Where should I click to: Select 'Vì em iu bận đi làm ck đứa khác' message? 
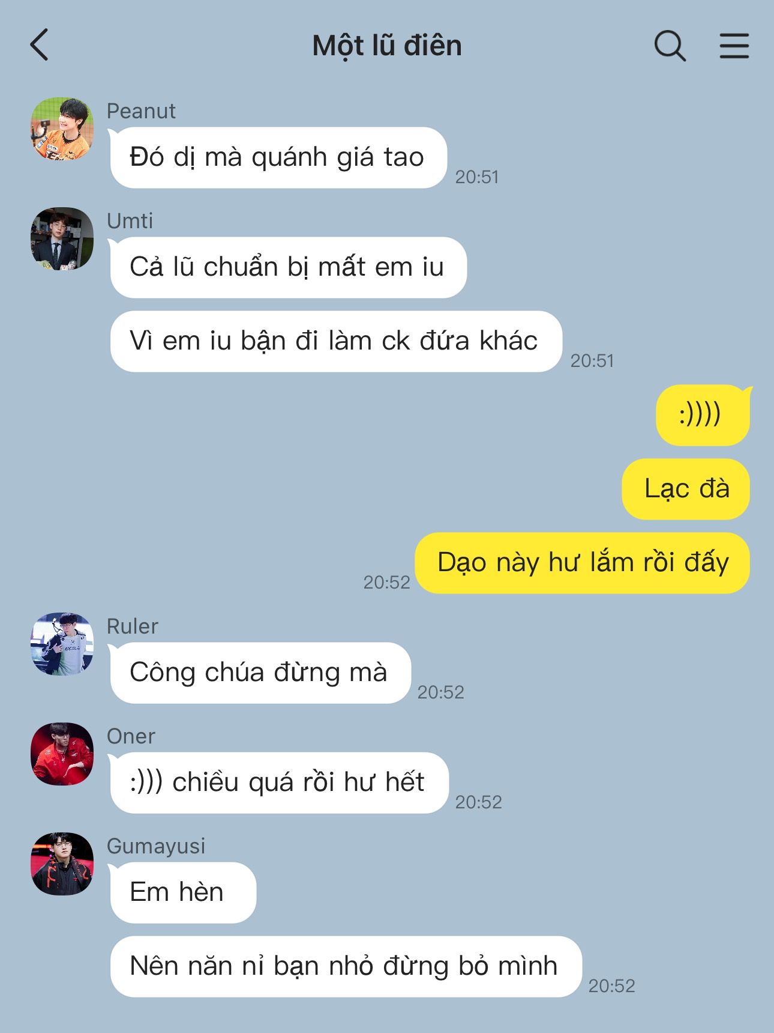335,341
